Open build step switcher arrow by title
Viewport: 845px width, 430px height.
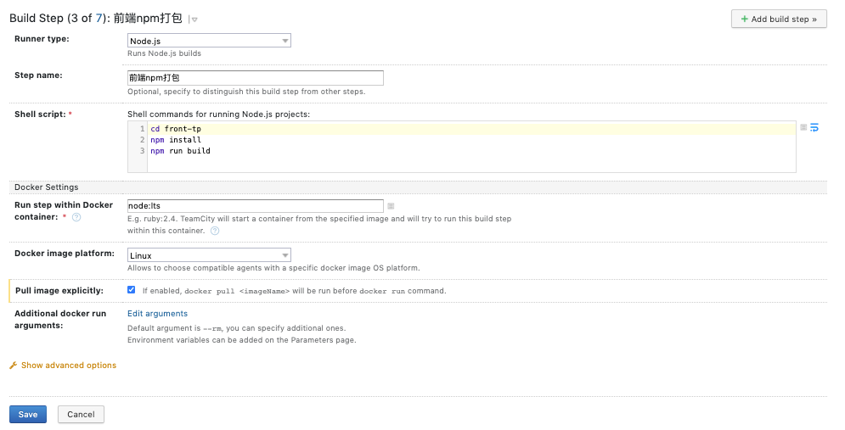194,20
